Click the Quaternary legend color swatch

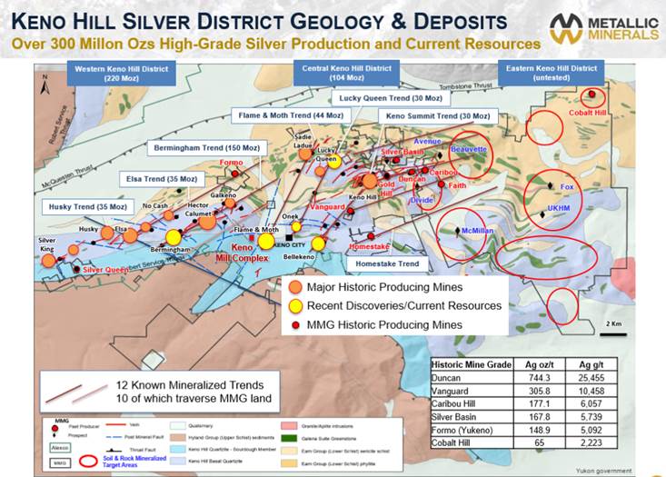177,425
